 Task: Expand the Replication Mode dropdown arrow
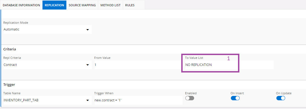(x=88, y=29)
